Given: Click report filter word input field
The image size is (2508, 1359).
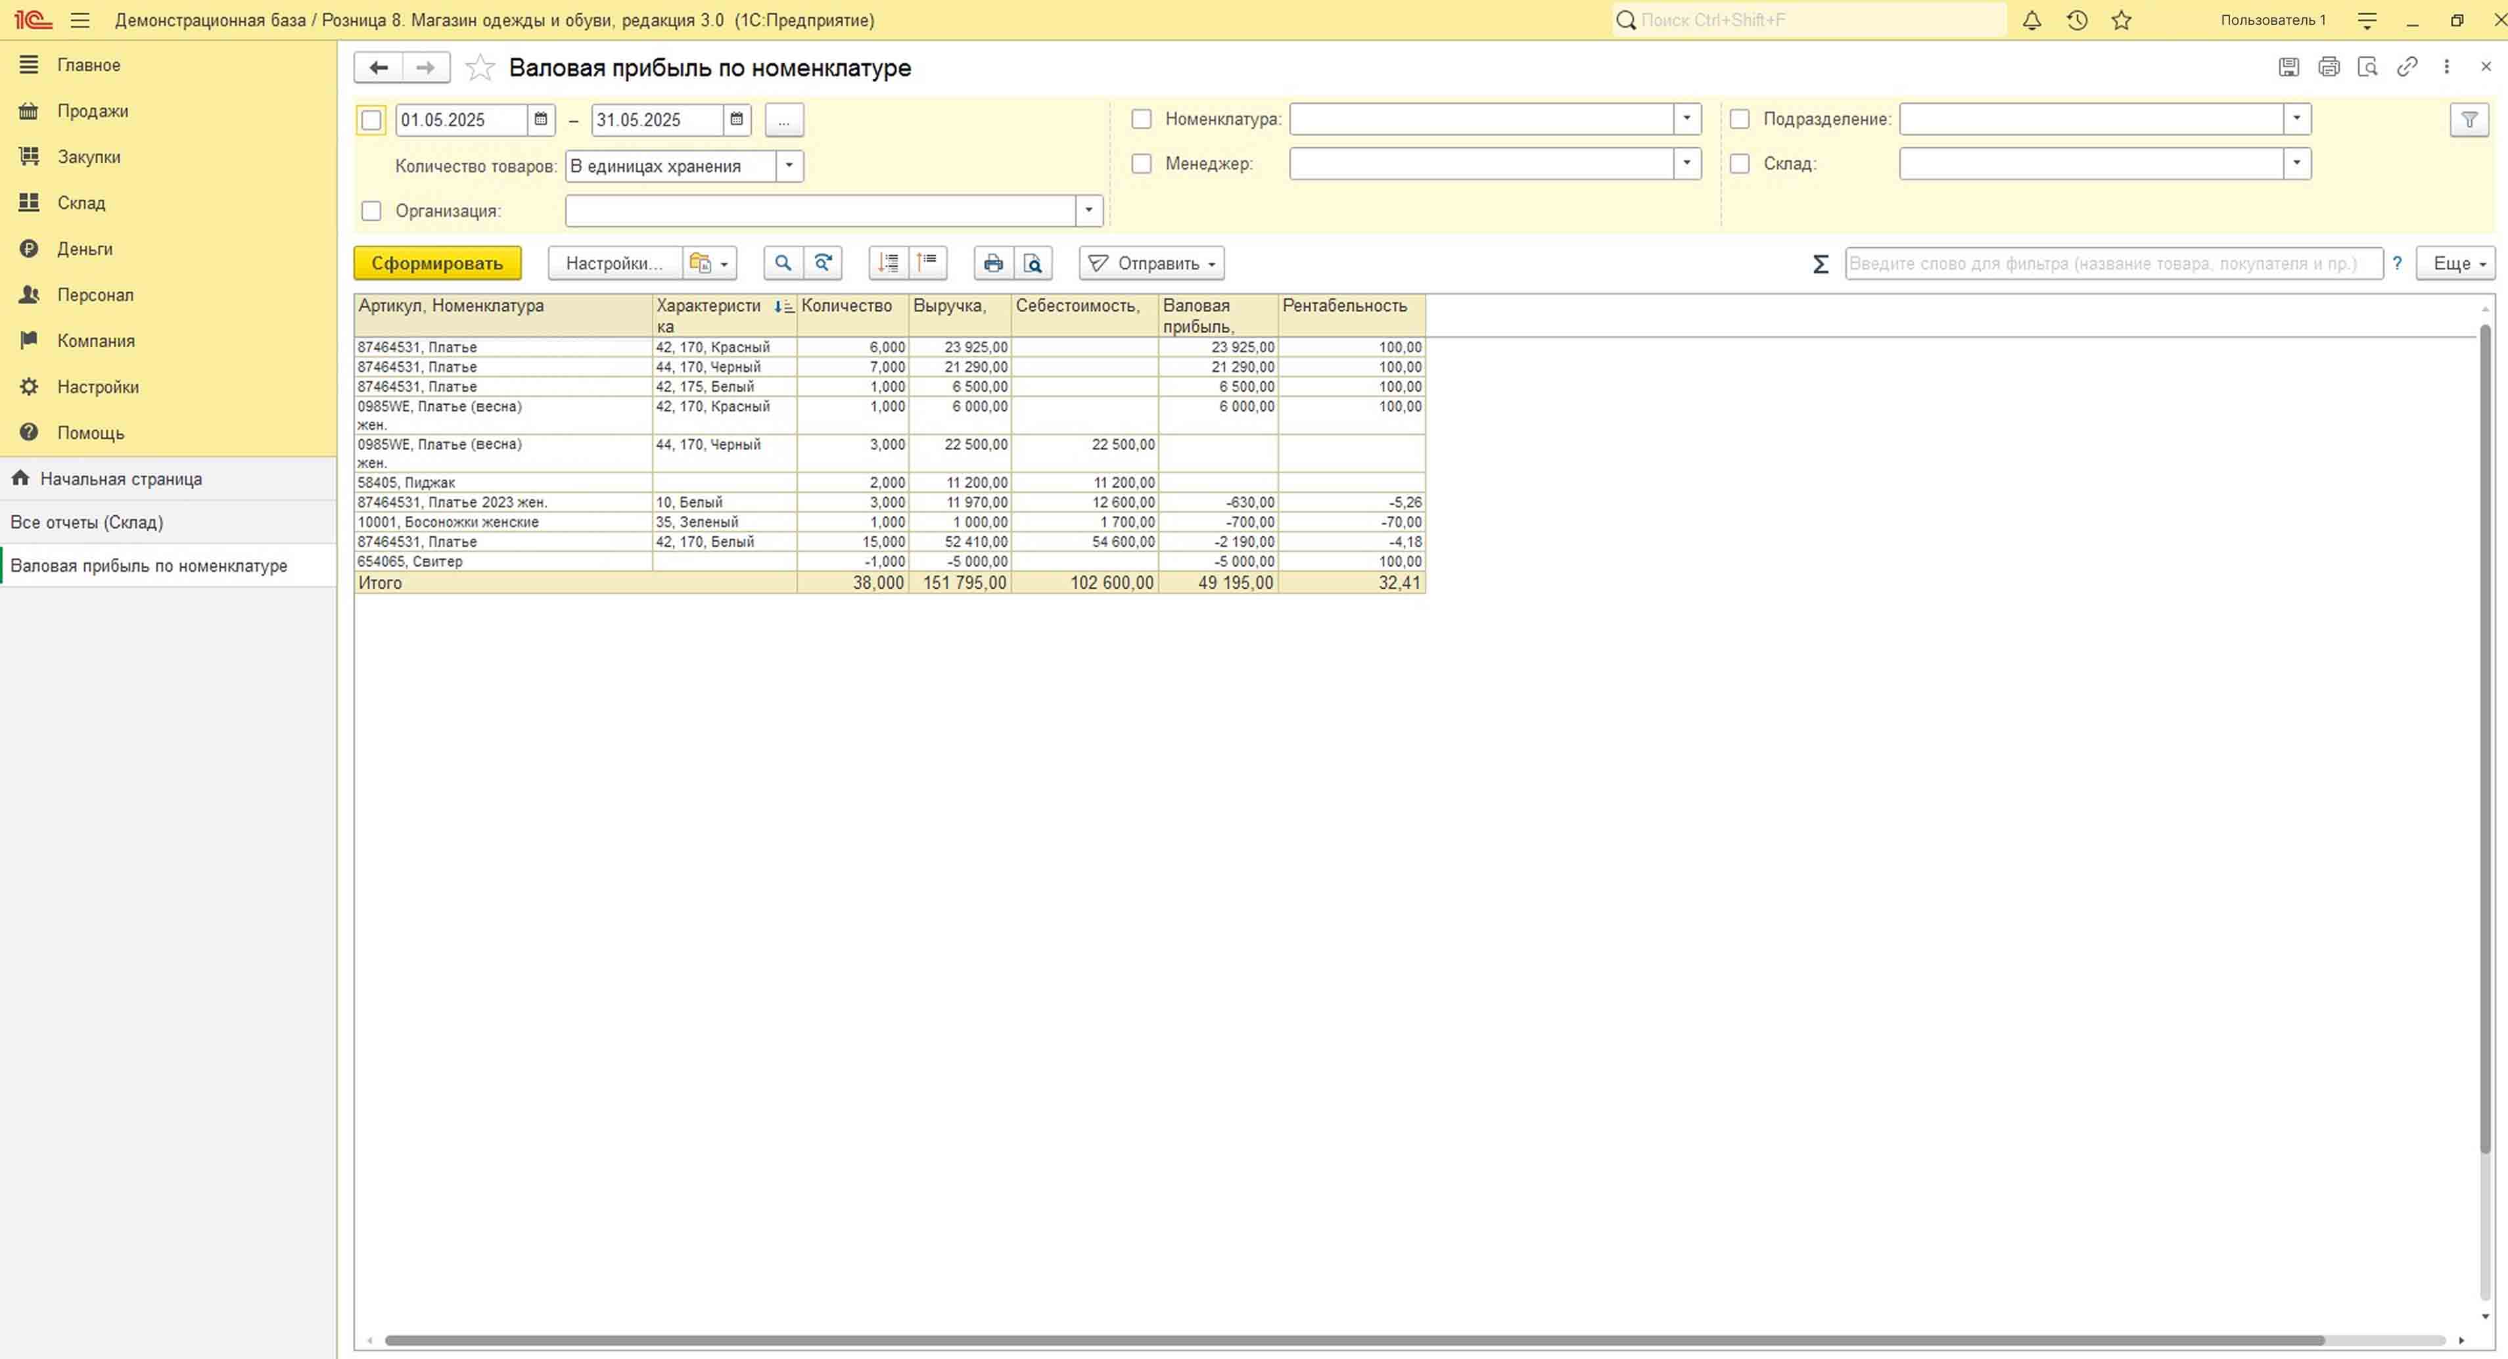Looking at the screenshot, I should (2113, 263).
